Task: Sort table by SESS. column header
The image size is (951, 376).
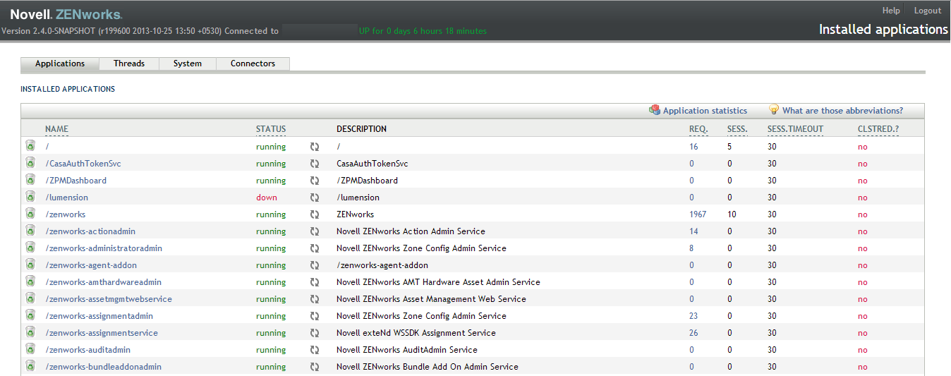Action: [x=737, y=129]
